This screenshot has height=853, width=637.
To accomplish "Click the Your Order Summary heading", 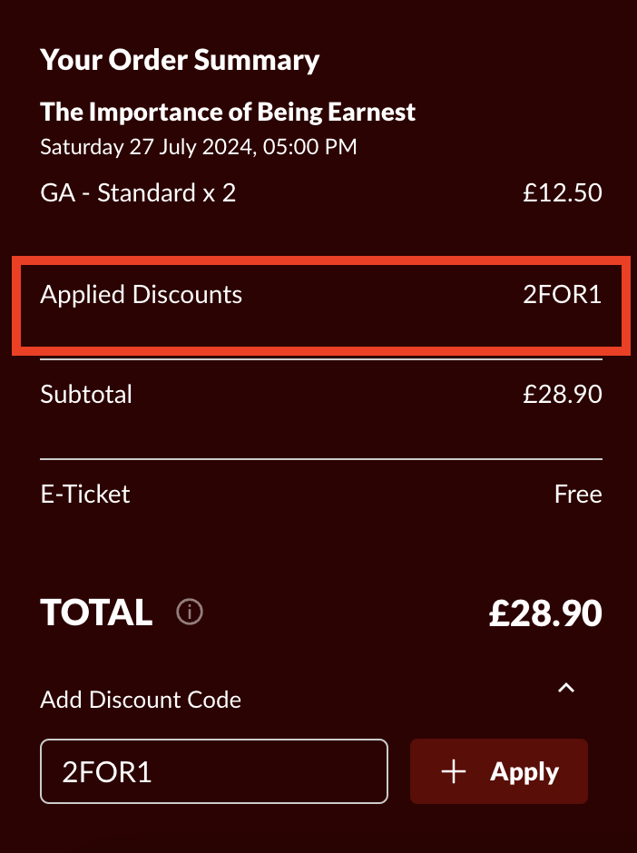I will pos(180,60).
